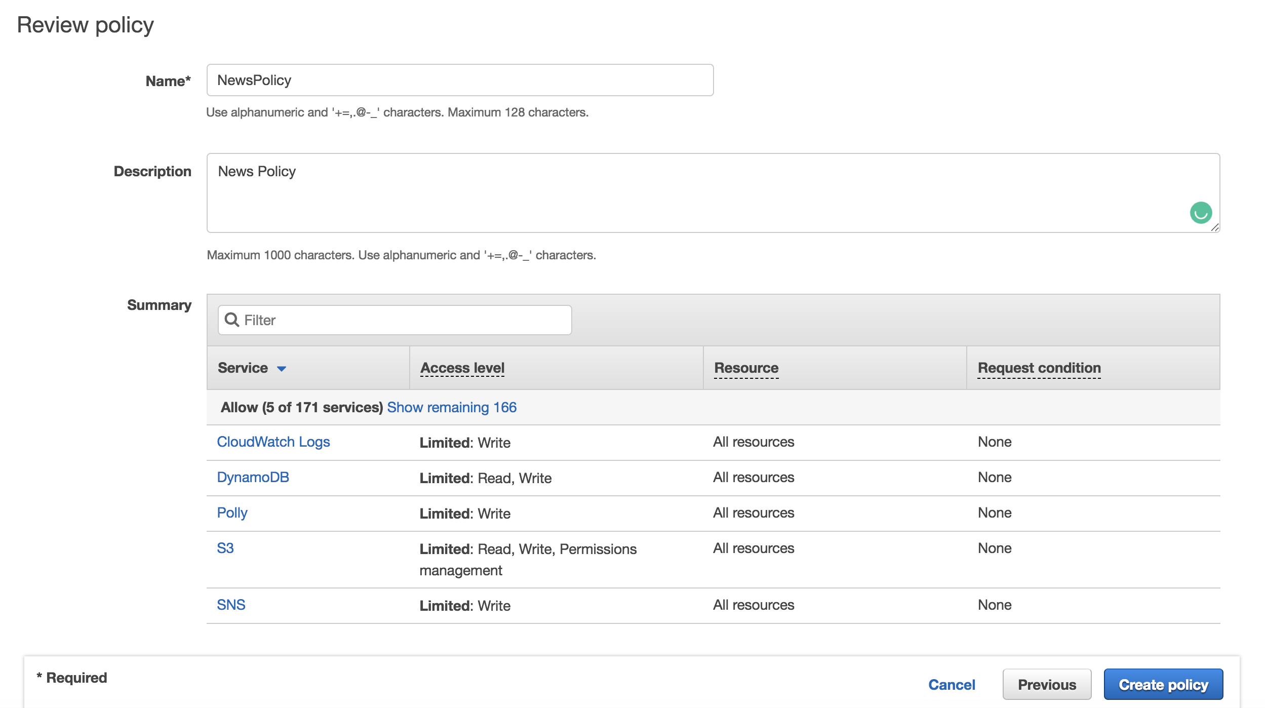Click the Name input field
Screen dimensions: 1265x708
pyautogui.click(x=460, y=80)
